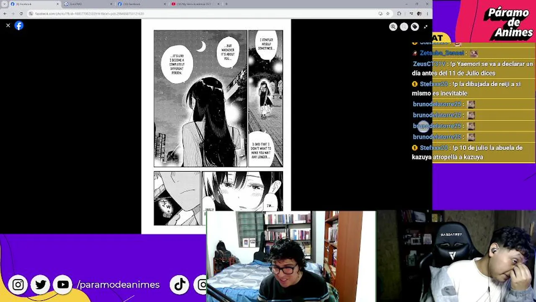
Task: Switch to the third Facebook browser tab
Action: (x=142, y=4)
